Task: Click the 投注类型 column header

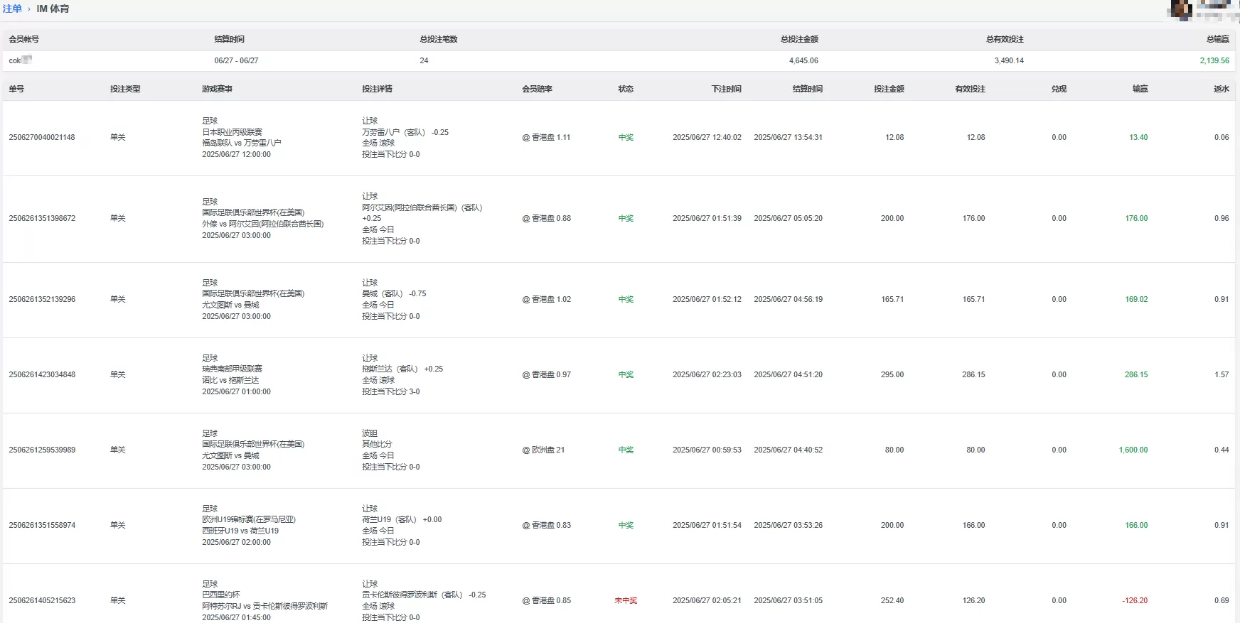Action: pyautogui.click(x=125, y=89)
